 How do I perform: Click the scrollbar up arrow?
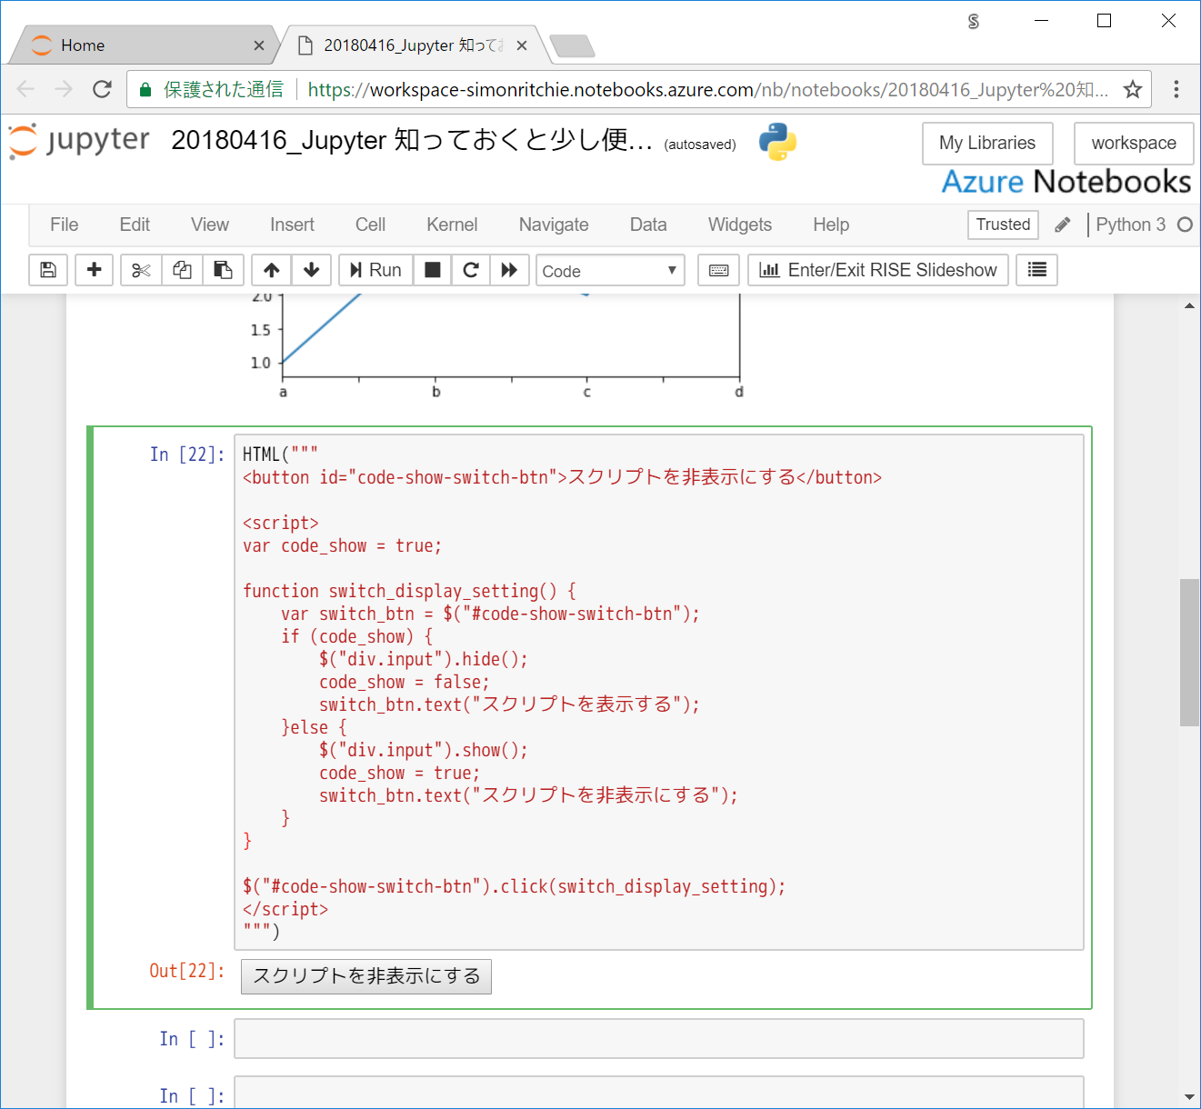click(1189, 306)
